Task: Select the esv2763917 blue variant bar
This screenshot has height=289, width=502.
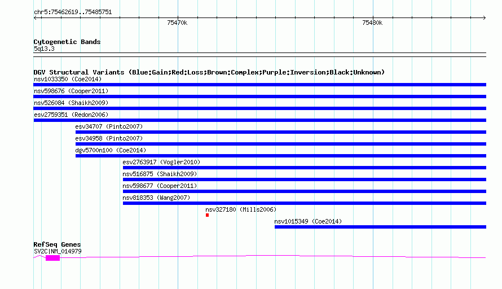Action: coord(305,168)
